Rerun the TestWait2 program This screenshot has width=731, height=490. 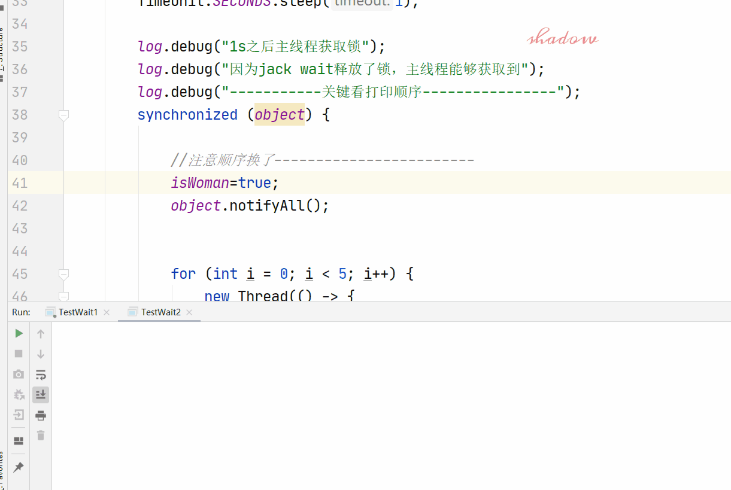click(x=19, y=333)
